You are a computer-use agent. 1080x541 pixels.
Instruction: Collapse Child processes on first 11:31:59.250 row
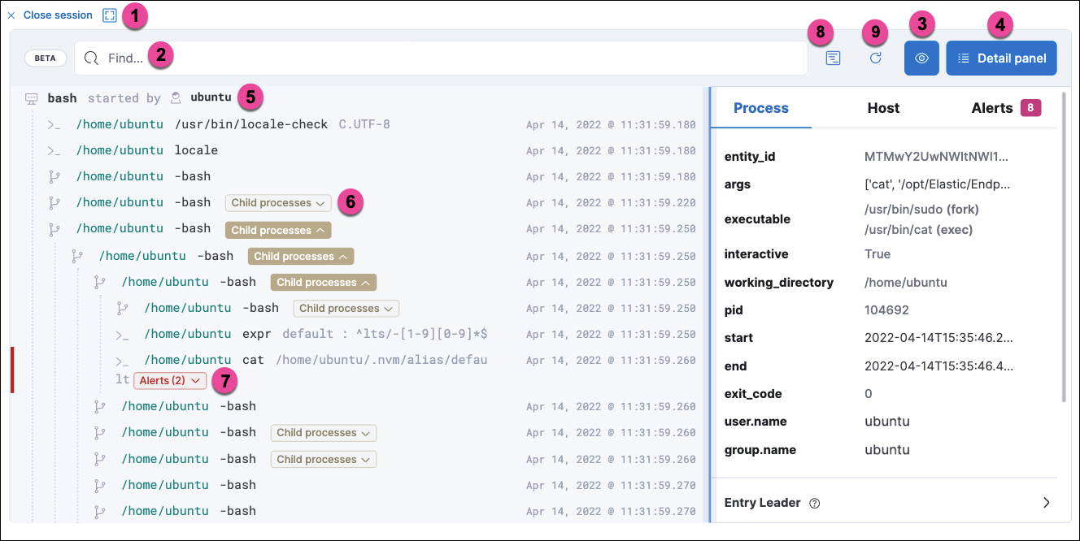click(277, 230)
